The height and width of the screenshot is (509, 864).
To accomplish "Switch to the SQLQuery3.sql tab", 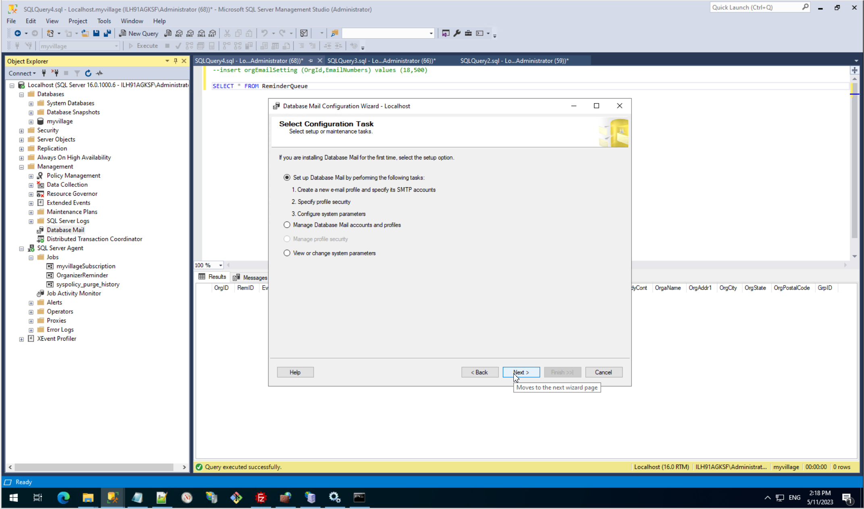I will [381, 61].
